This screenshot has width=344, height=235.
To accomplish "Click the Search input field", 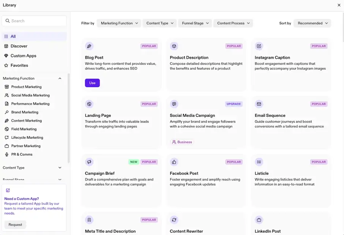I will click(34, 21).
